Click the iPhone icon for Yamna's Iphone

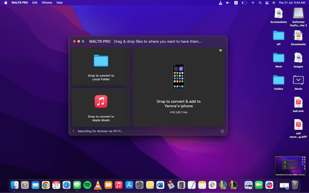click(178, 76)
